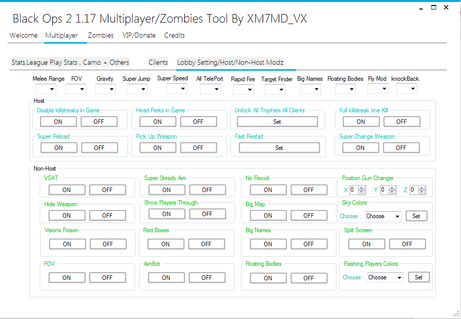The image size is (461, 319).
Task: Increase Position Gun Y value stepper
Action: tap(392, 188)
